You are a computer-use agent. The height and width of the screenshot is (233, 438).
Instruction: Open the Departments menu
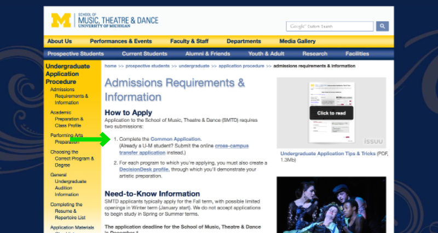tap(244, 41)
